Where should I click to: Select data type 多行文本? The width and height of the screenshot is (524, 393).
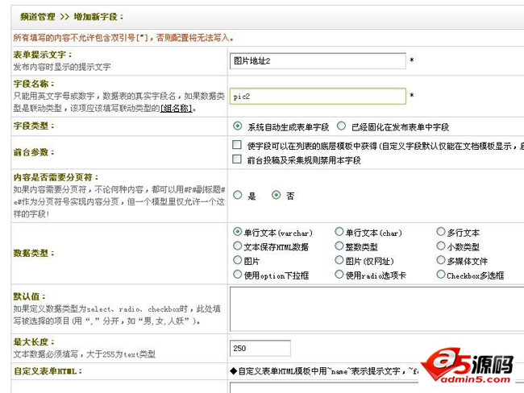point(441,231)
